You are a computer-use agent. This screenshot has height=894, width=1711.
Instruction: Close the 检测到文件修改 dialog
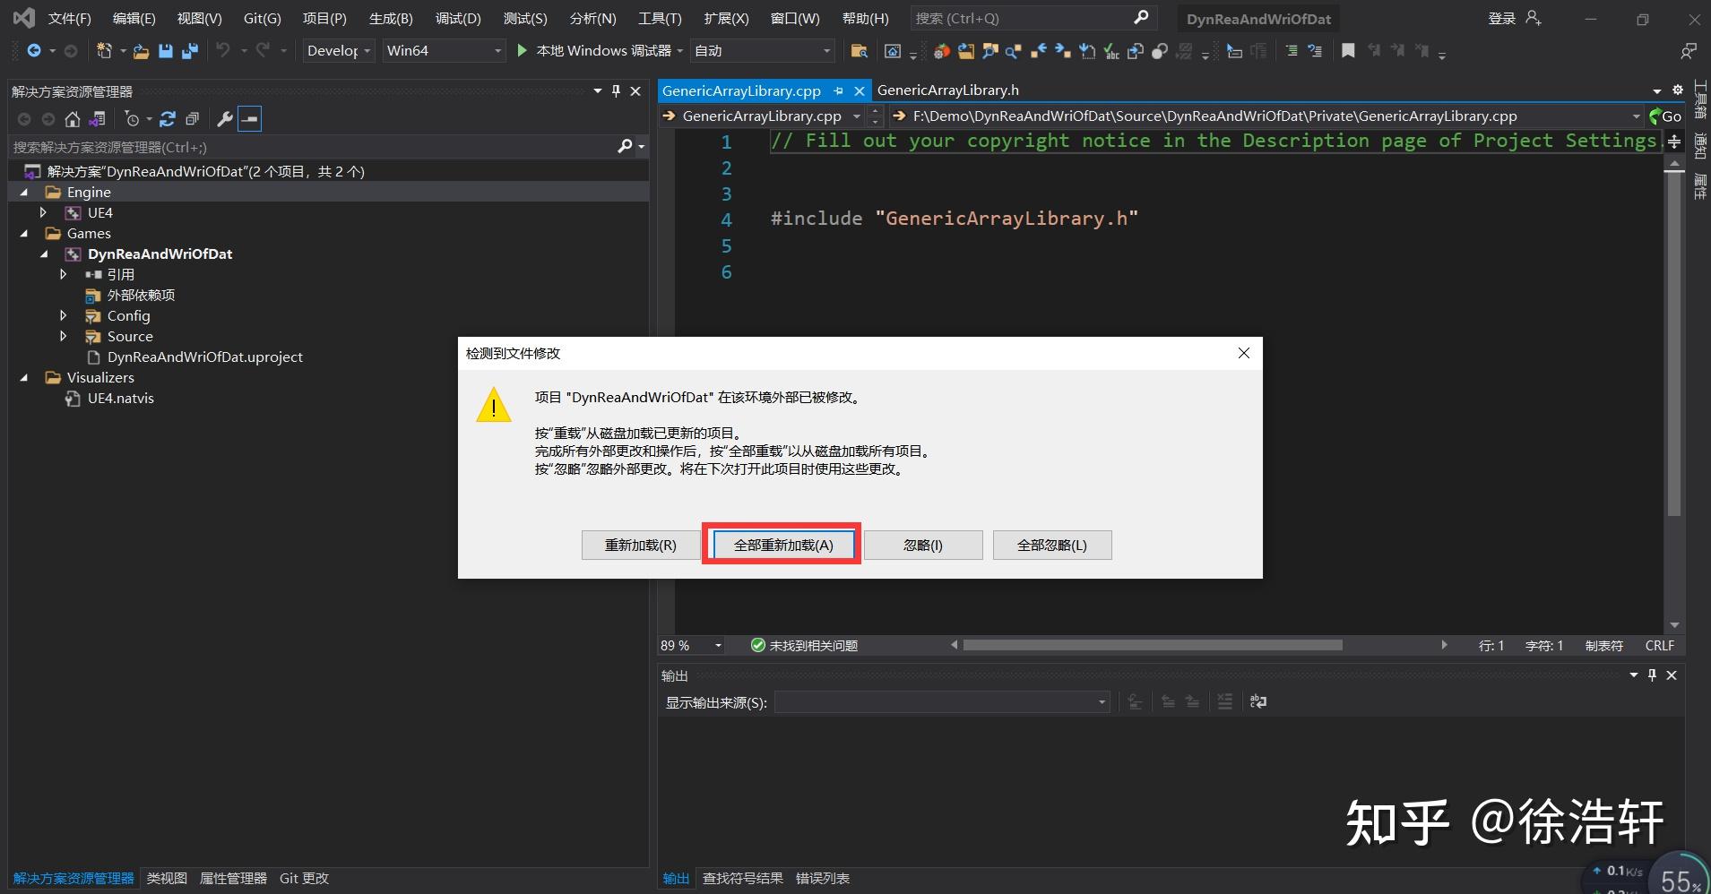click(x=1243, y=353)
